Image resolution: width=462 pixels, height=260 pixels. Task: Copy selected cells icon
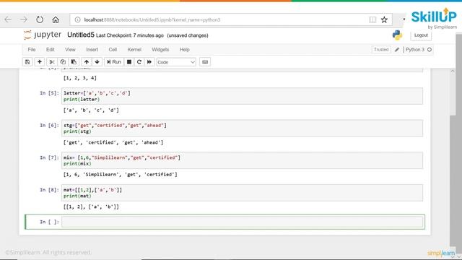[63, 62]
